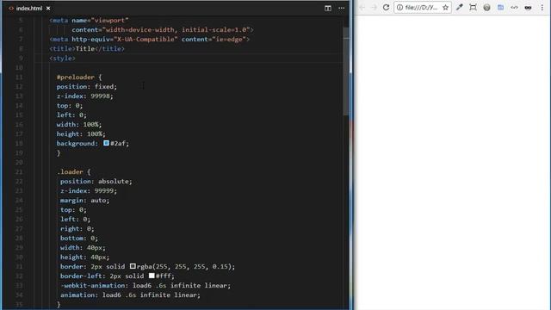Screen dimensions: 551x310
Task: Reload the browser page
Action: (387, 8)
